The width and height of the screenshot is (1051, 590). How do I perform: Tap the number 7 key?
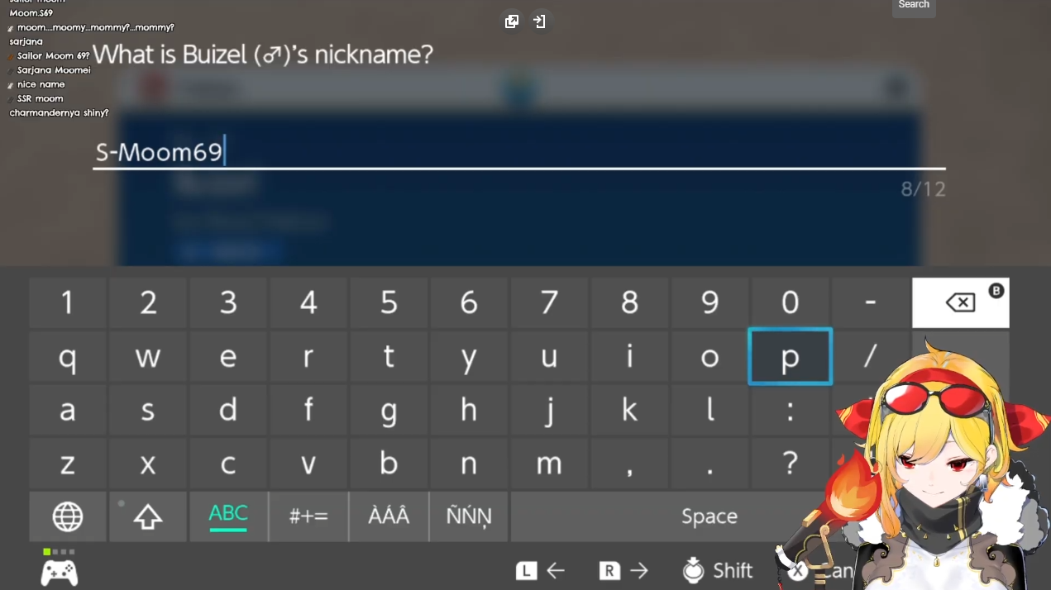pos(549,302)
